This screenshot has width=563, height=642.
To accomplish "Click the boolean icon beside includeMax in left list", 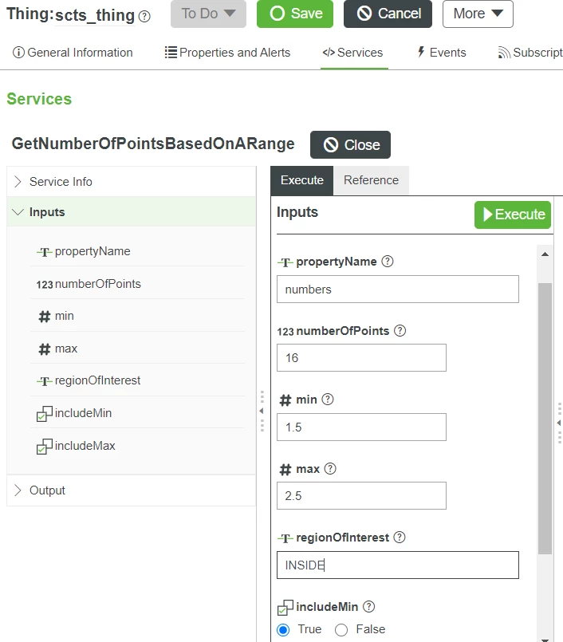I will coord(44,447).
